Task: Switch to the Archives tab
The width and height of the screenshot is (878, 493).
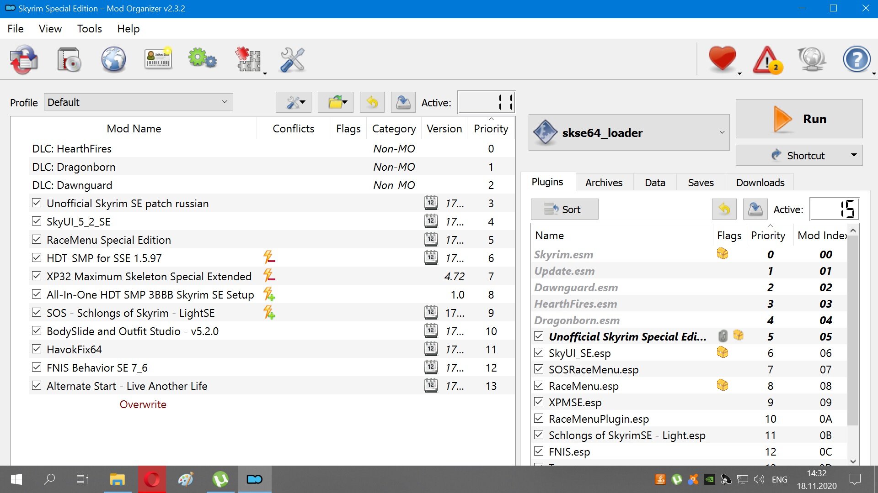Action: pos(604,183)
